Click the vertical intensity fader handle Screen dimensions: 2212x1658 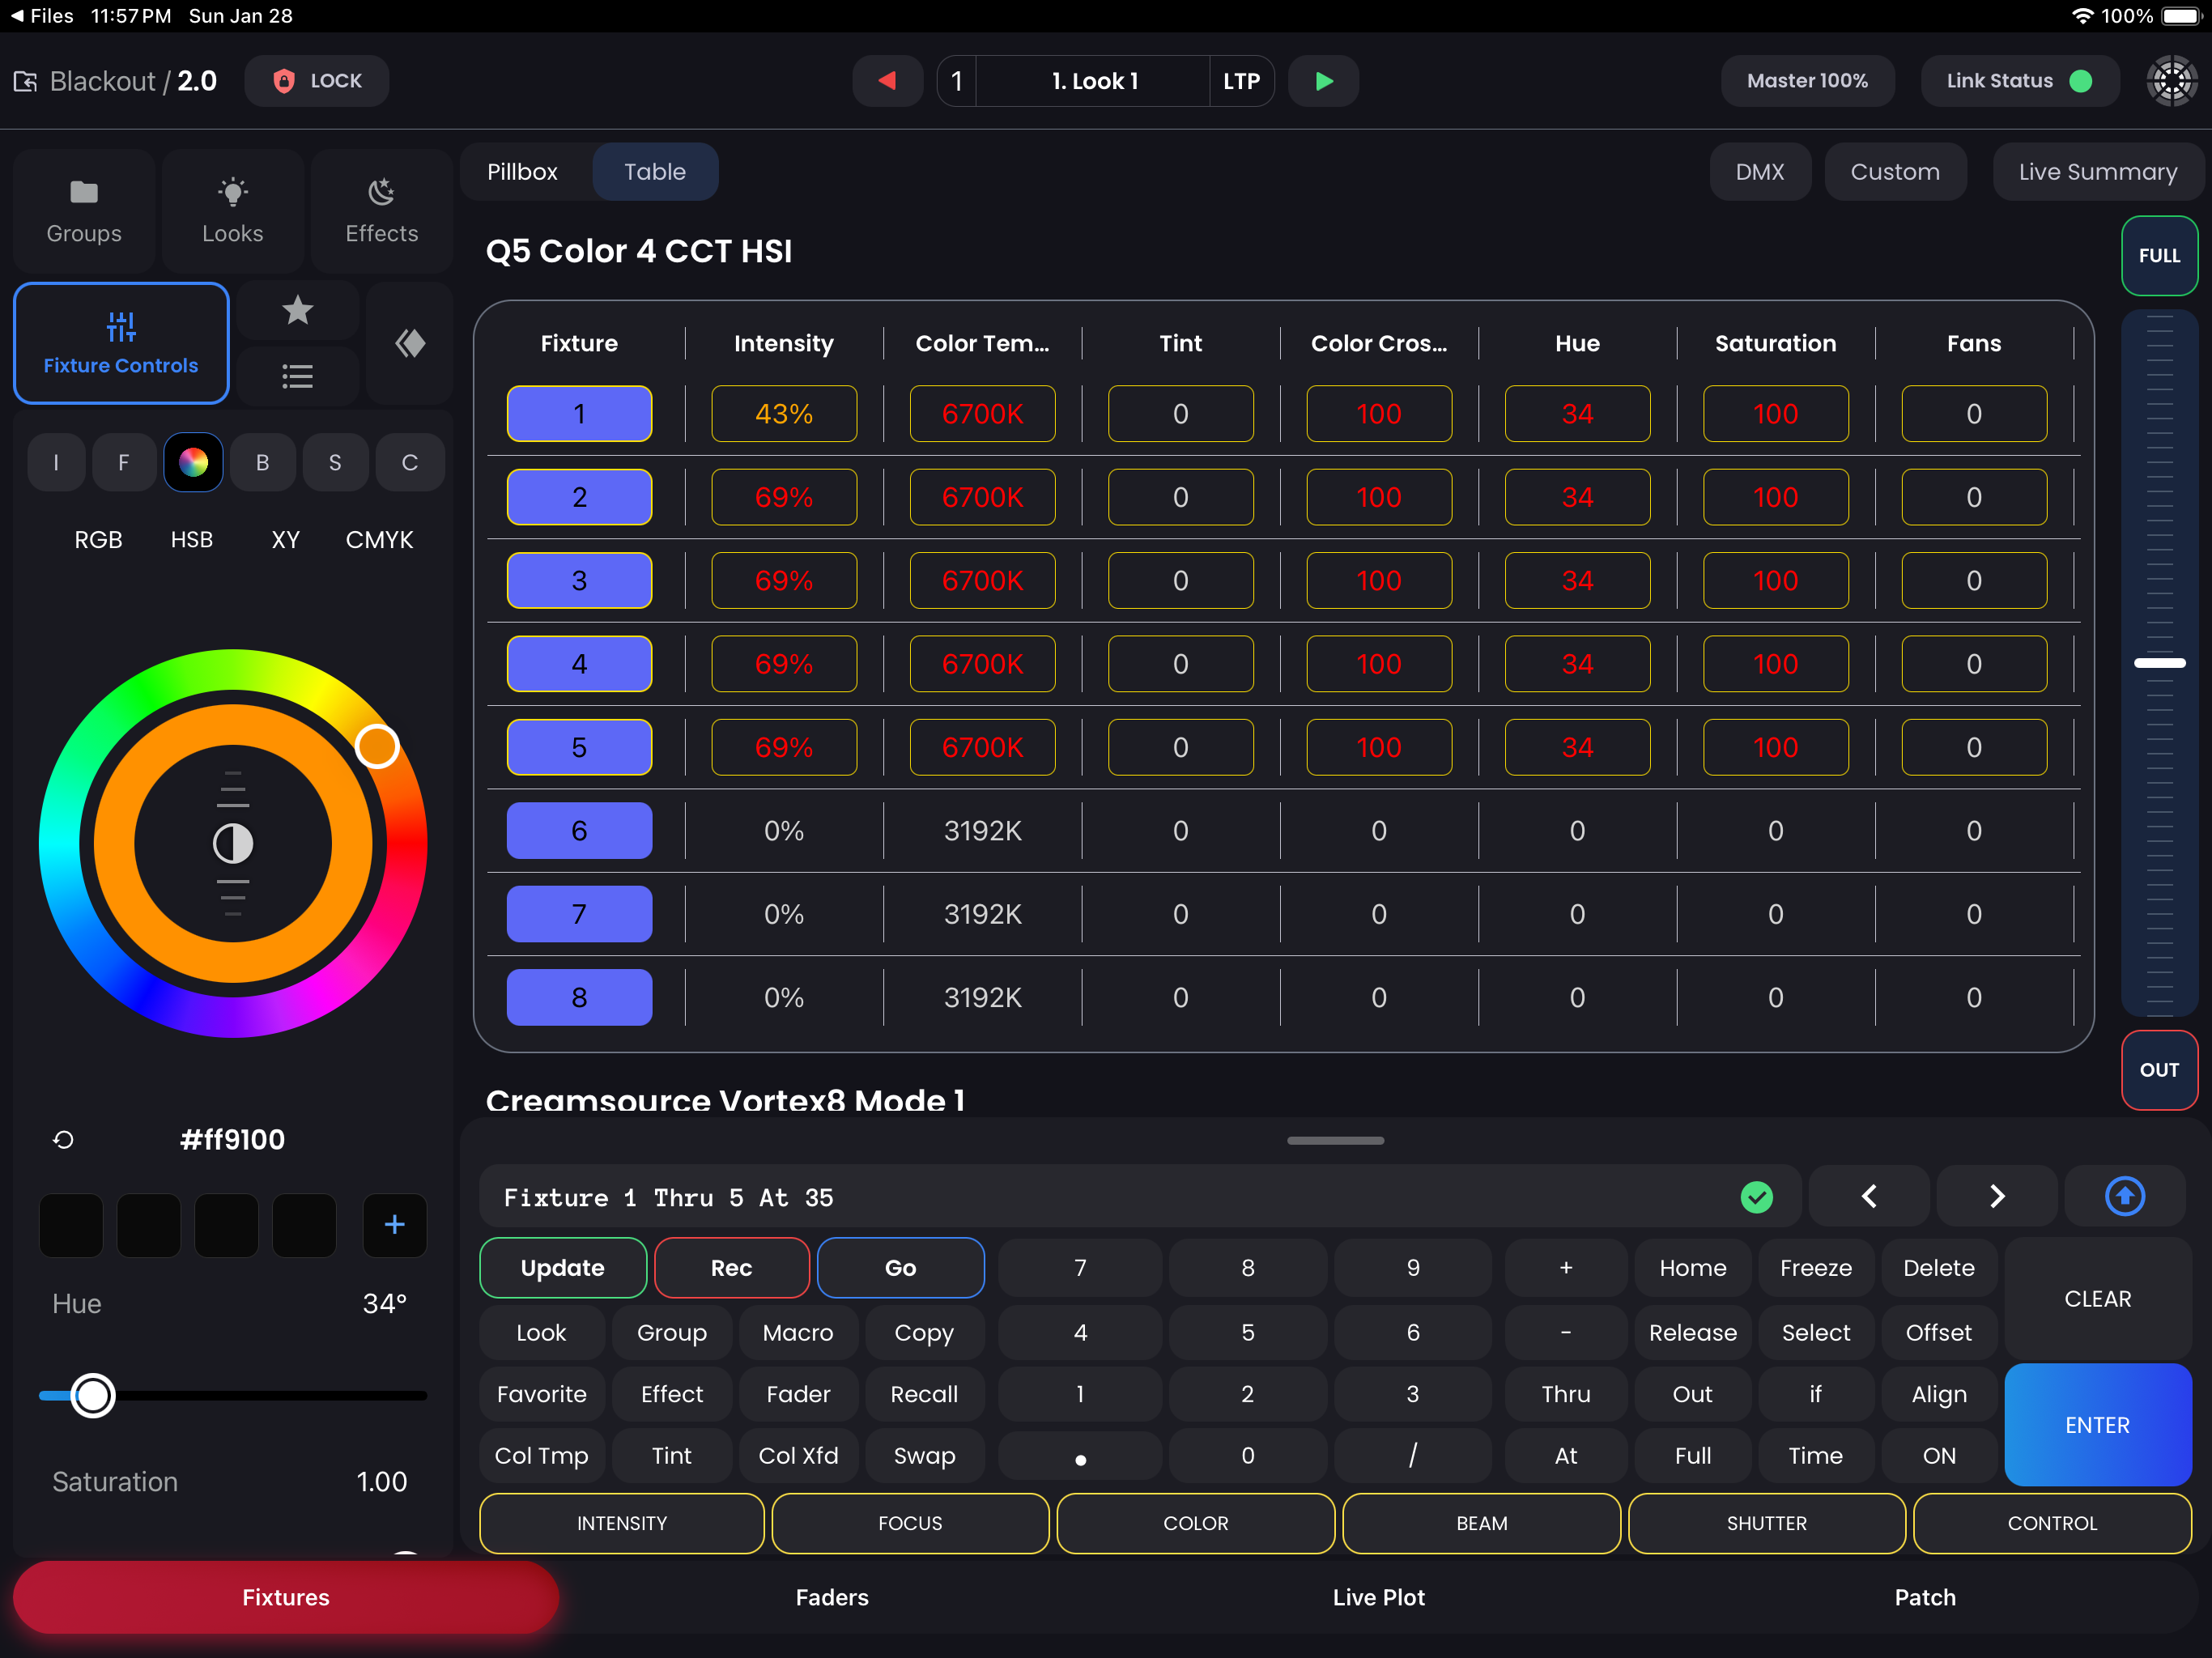pyautogui.click(x=2159, y=663)
